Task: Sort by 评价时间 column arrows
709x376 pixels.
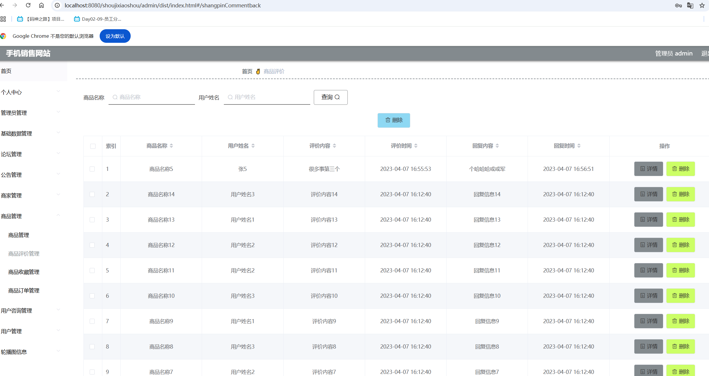Action: 416,146
